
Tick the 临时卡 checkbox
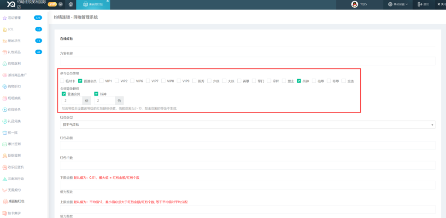coord(62,81)
